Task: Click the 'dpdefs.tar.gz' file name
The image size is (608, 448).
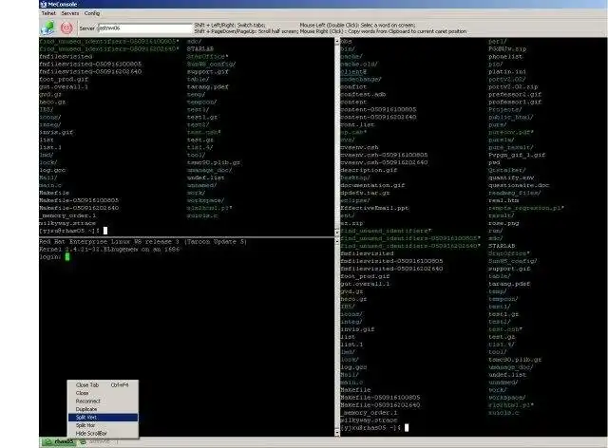Action: (x=365, y=193)
